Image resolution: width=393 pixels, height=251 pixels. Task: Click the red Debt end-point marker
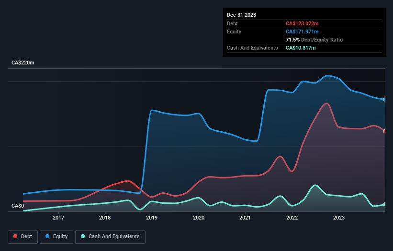[x=385, y=131]
